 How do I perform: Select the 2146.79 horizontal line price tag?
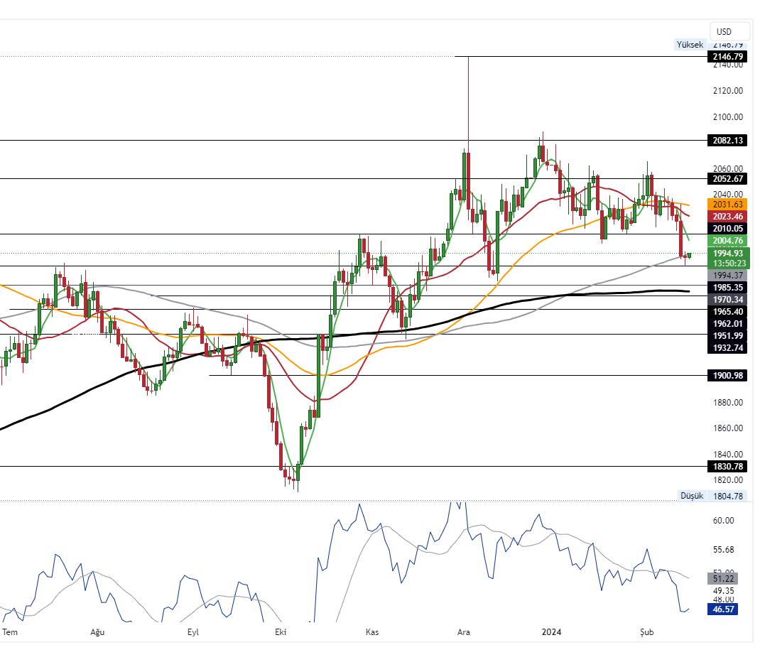click(727, 57)
